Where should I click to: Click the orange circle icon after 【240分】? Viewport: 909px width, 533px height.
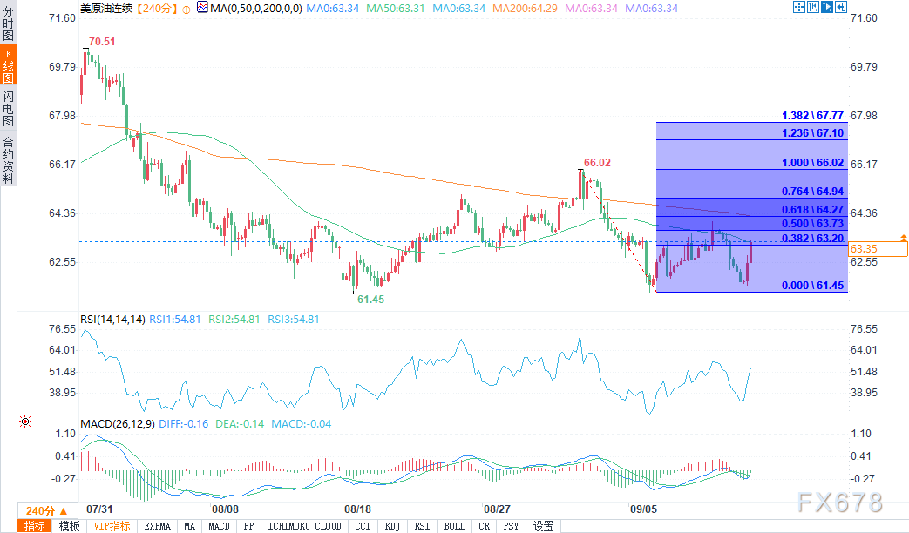coord(187,8)
